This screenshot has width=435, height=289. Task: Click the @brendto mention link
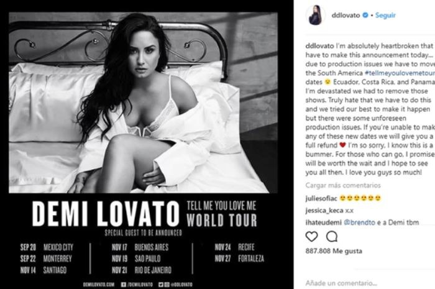click(x=359, y=222)
